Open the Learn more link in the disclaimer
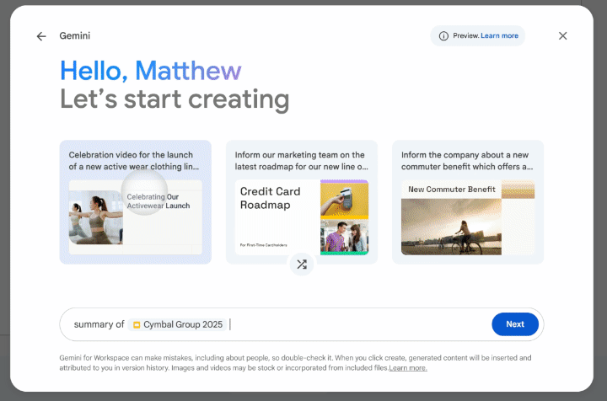Image resolution: width=607 pixels, height=401 pixels. point(407,368)
